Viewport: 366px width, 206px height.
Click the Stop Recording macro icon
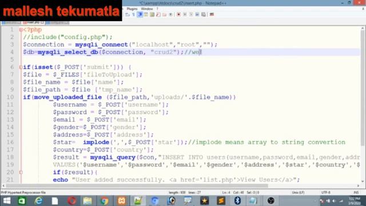click(185, 14)
